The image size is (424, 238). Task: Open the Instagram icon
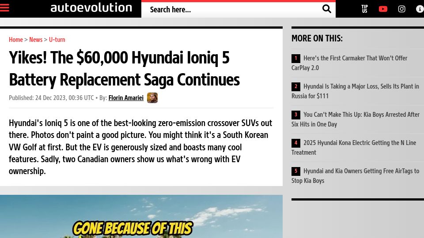click(401, 9)
